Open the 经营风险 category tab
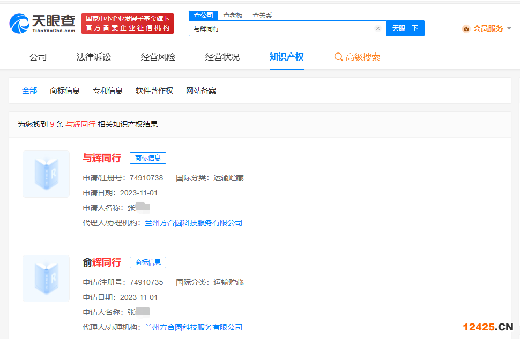520x339 pixels. 158,57
